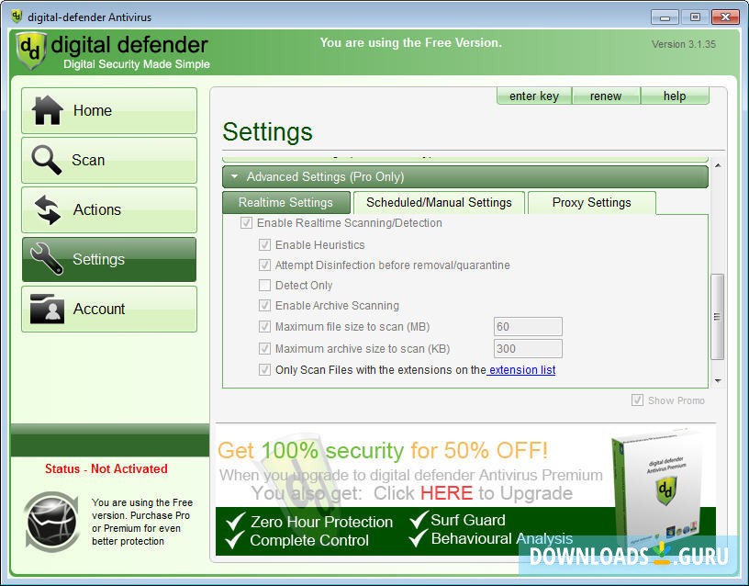
Task: Click the Scan magnifying glass icon
Action: pyautogui.click(x=46, y=160)
